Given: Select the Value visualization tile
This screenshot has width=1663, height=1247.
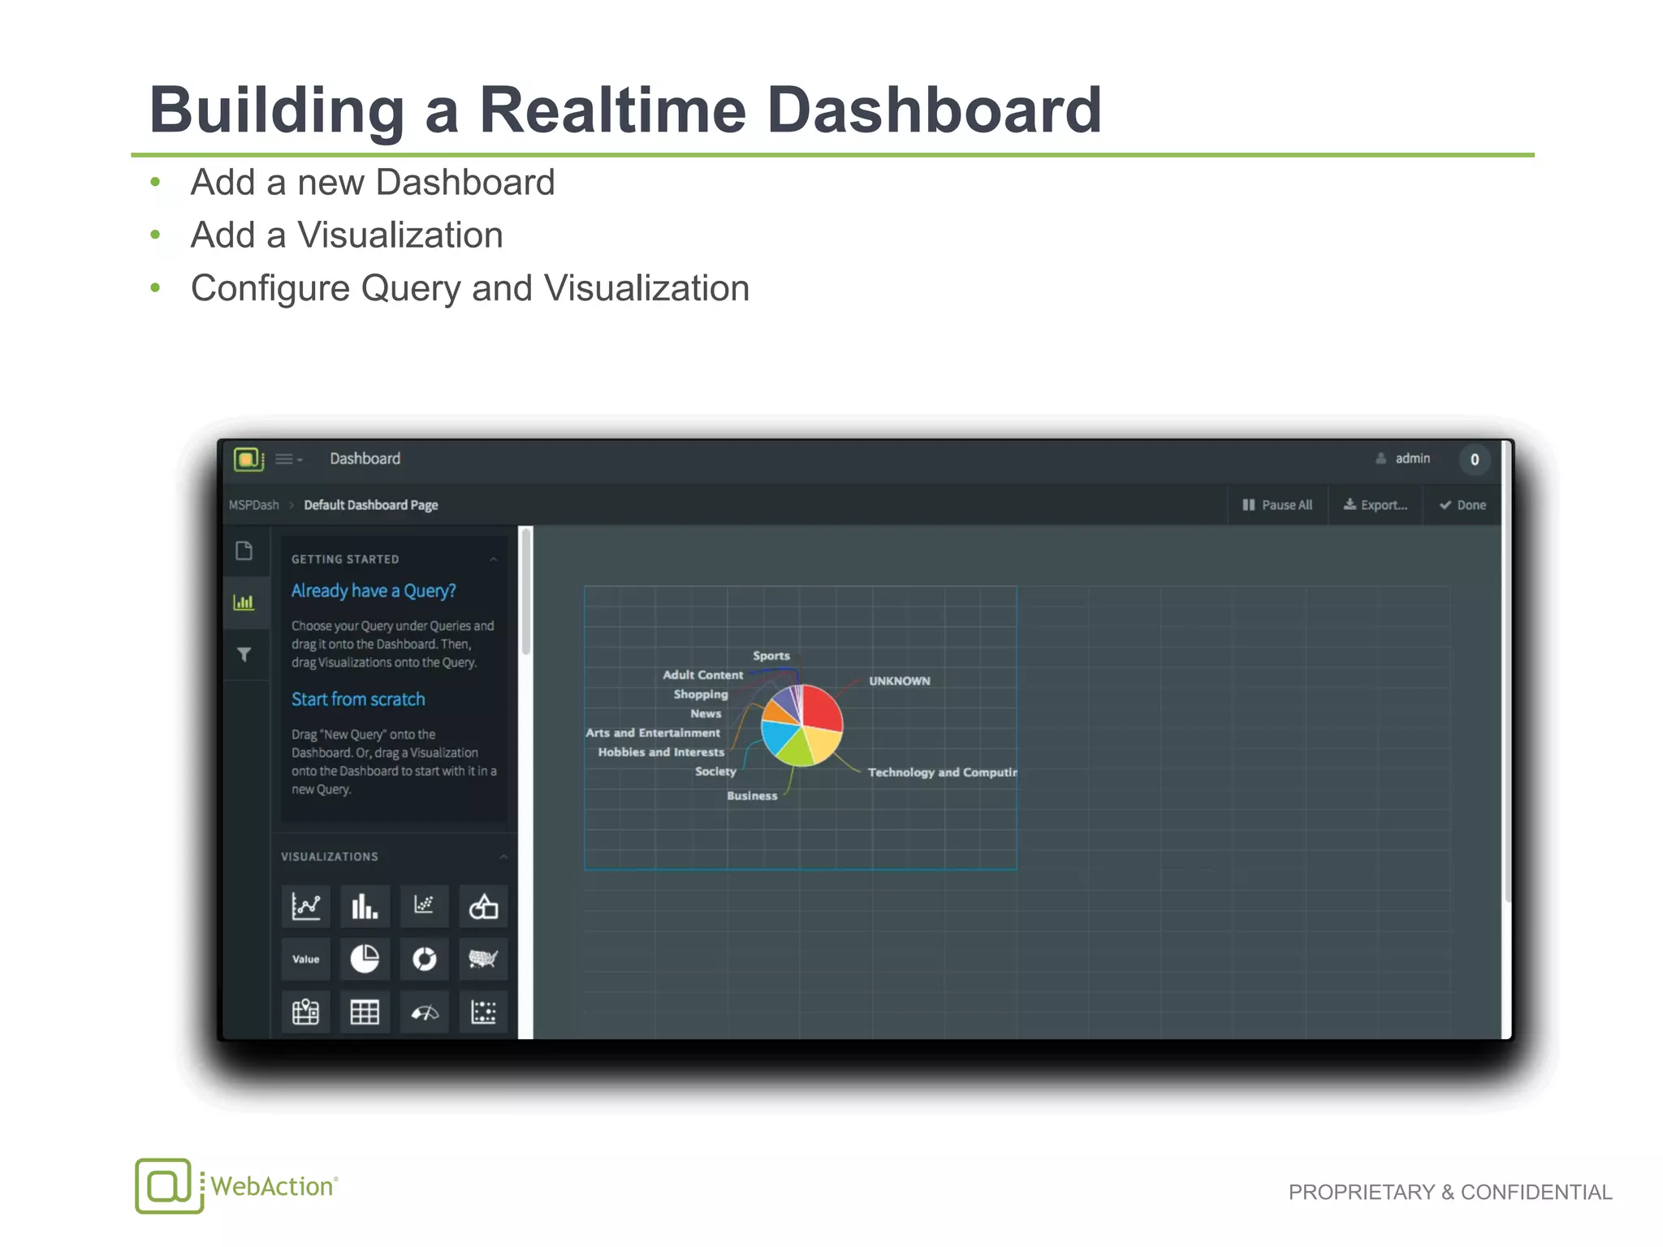Looking at the screenshot, I should tap(306, 959).
